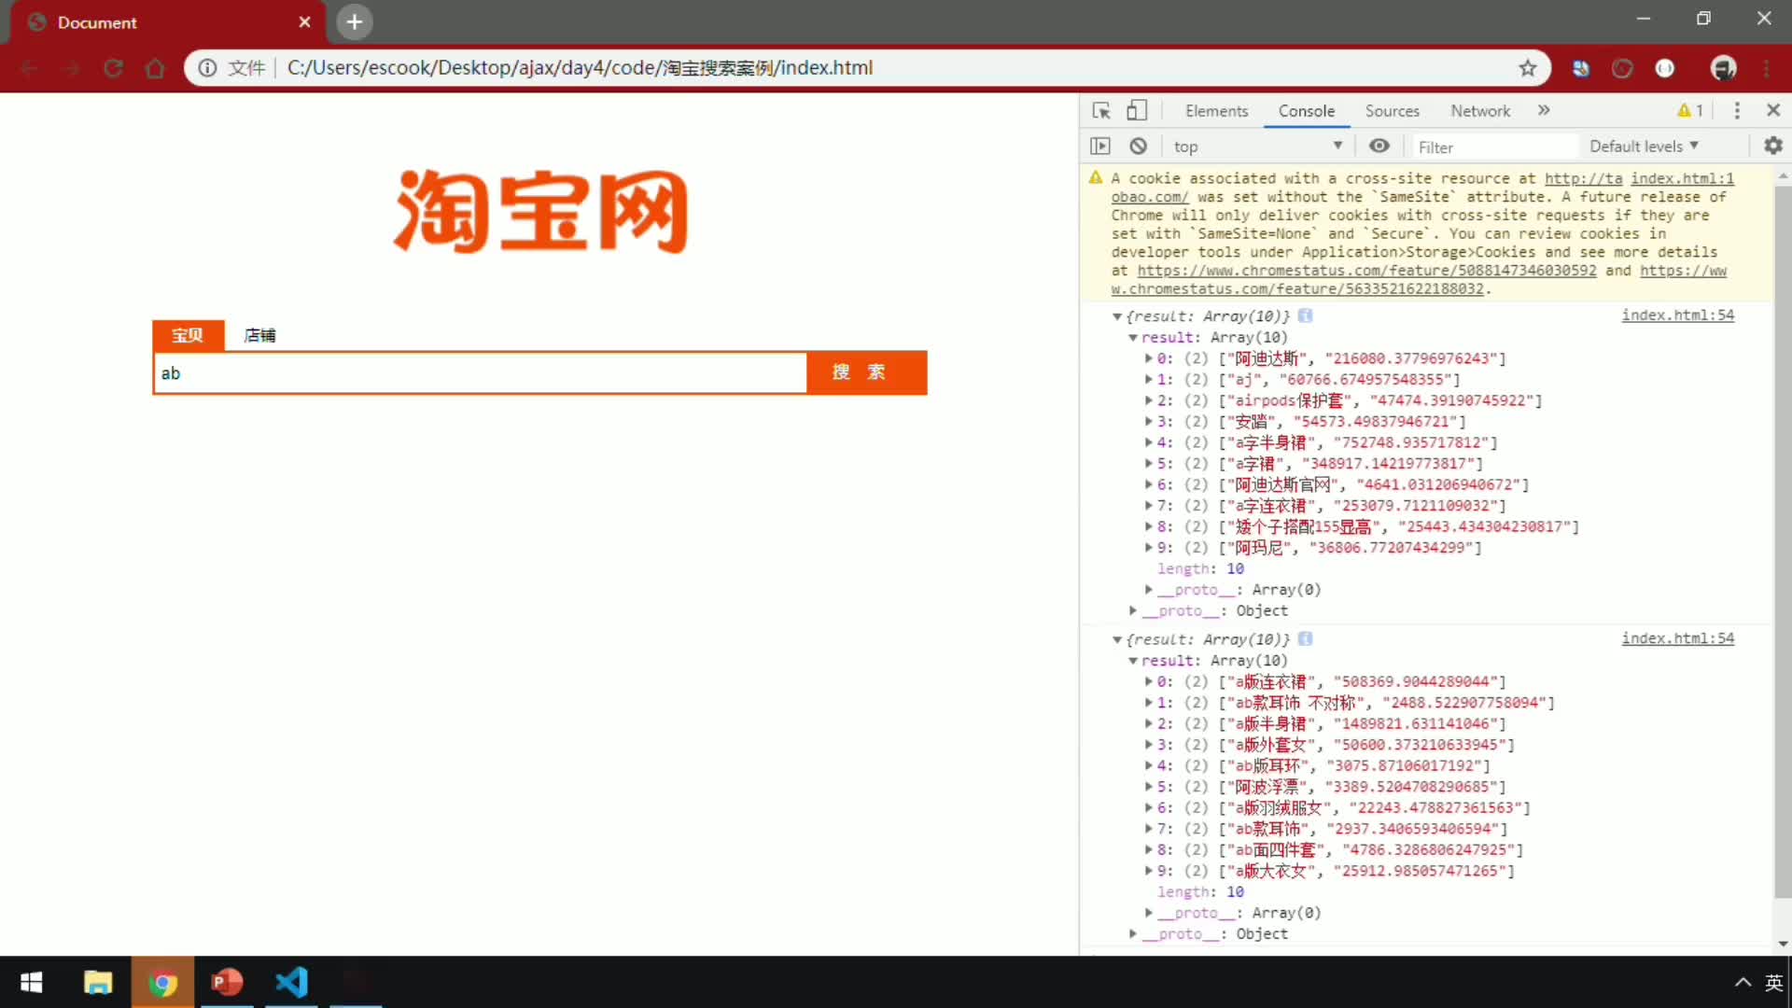Show hidden system tray icons
The height and width of the screenshot is (1008, 1792).
pyautogui.click(x=1742, y=982)
